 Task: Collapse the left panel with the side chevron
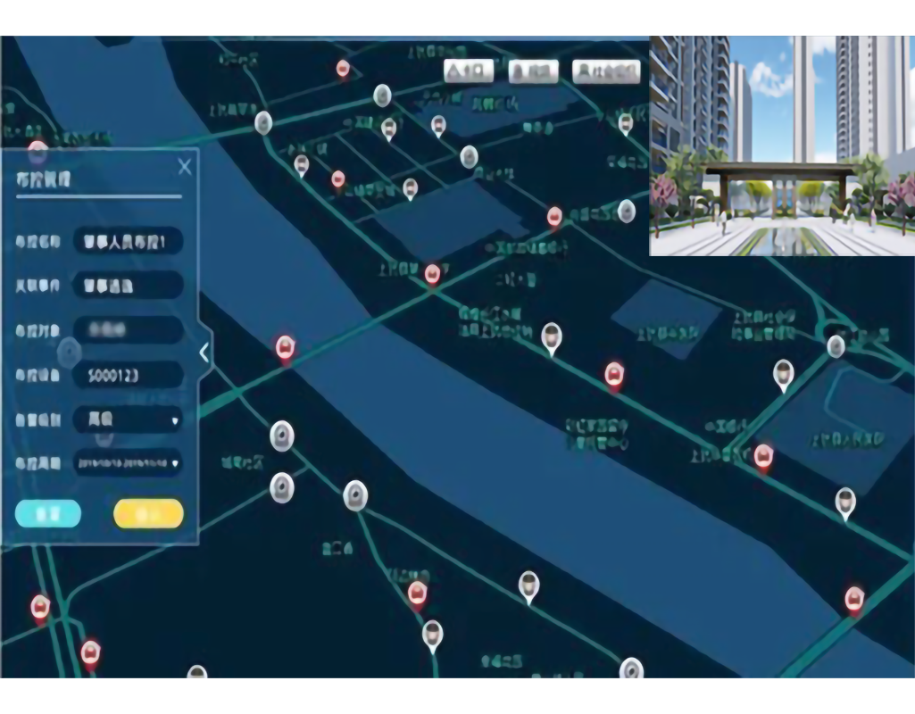tap(204, 353)
